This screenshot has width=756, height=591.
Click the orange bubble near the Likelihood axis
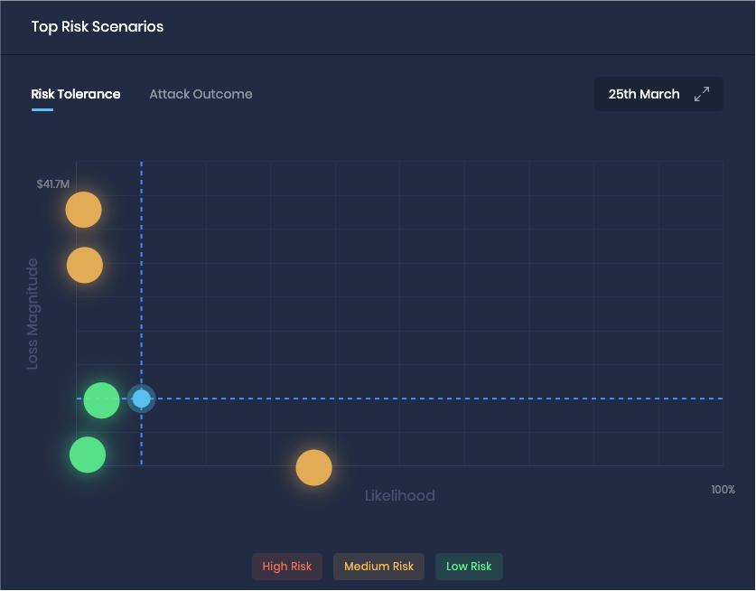(313, 467)
